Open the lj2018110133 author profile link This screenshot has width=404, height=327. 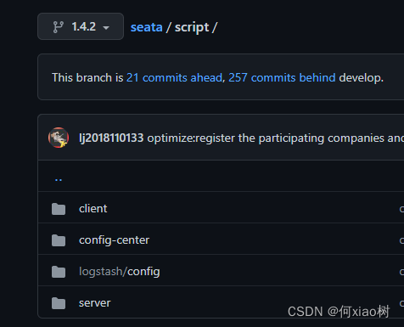pos(111,138)
